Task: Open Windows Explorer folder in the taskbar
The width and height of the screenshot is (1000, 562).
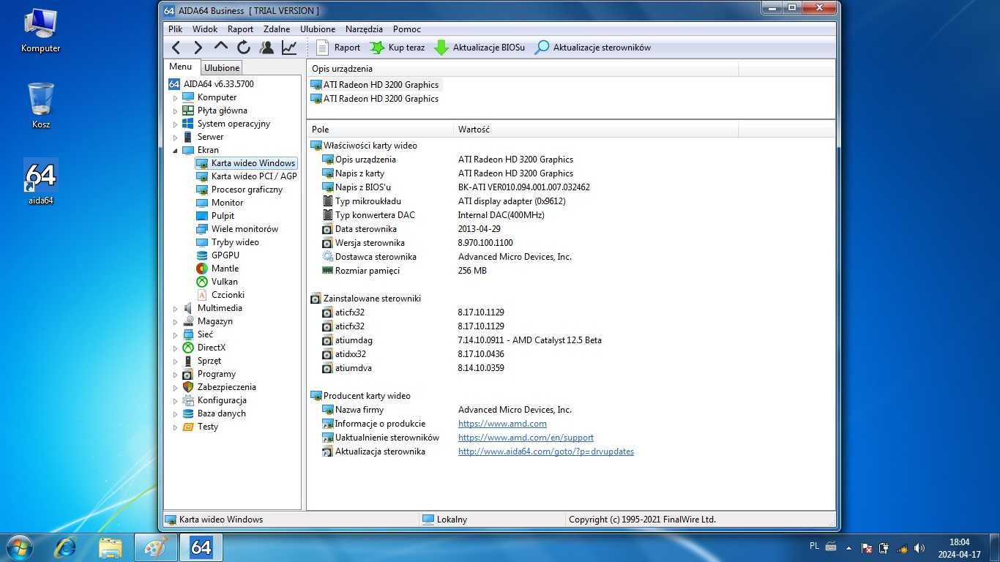Action: [111, 547]
